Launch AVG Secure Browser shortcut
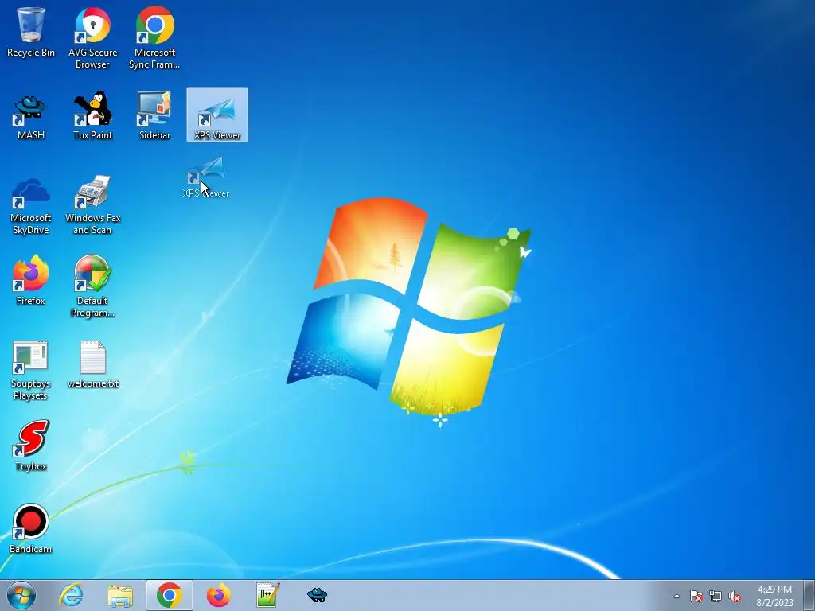Viewport: 815px width, 611px height. click(92, 37)
